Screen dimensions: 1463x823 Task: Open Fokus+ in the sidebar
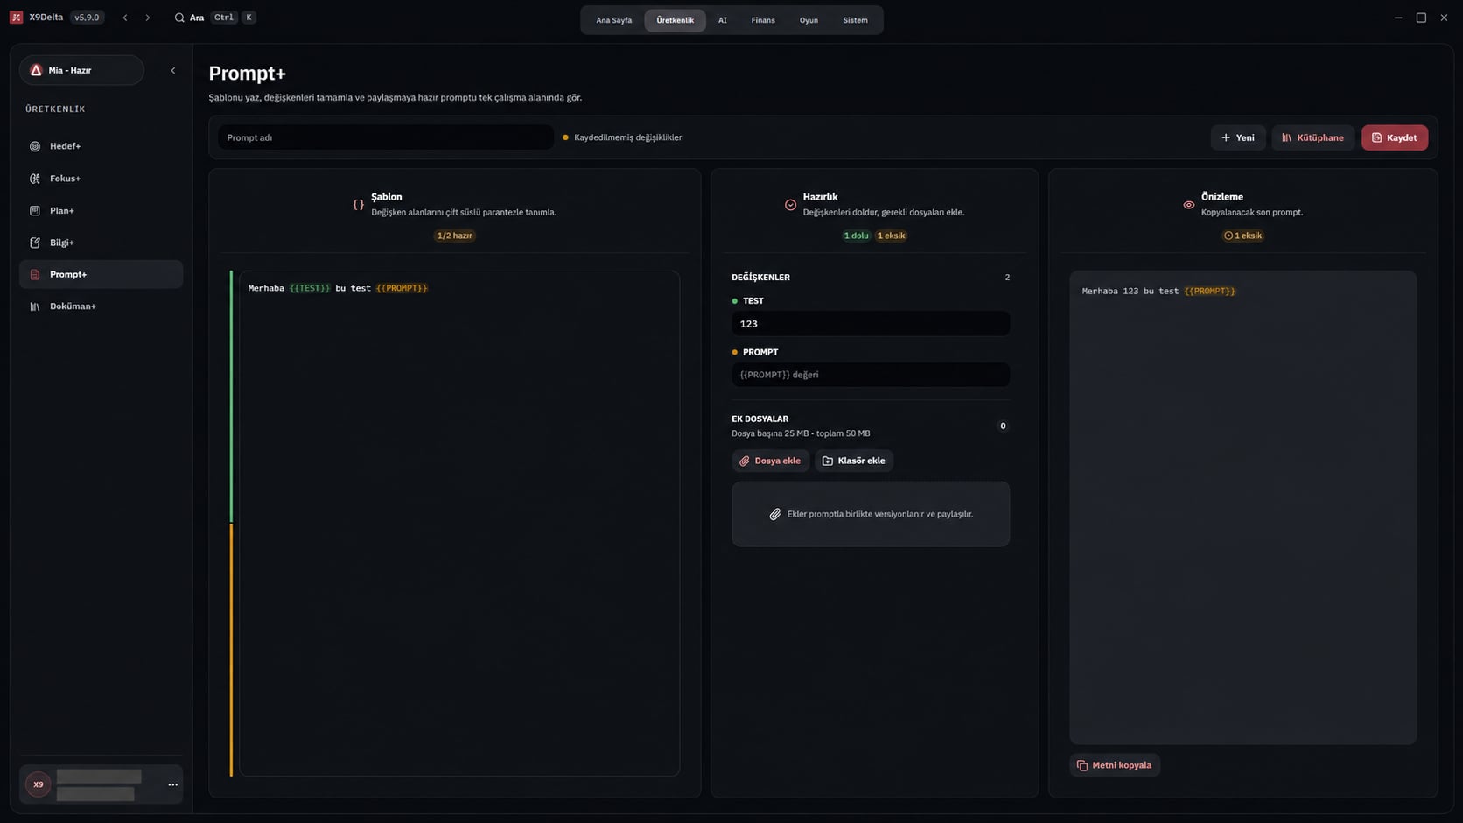(101, 179)
